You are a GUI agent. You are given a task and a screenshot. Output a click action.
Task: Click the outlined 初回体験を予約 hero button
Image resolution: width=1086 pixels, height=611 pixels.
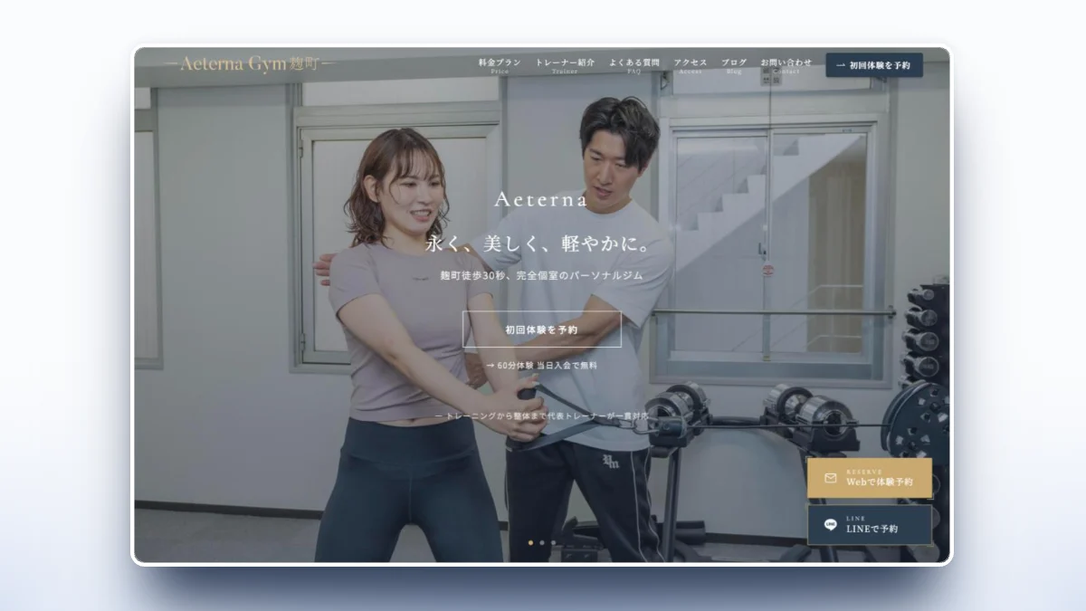541,329
